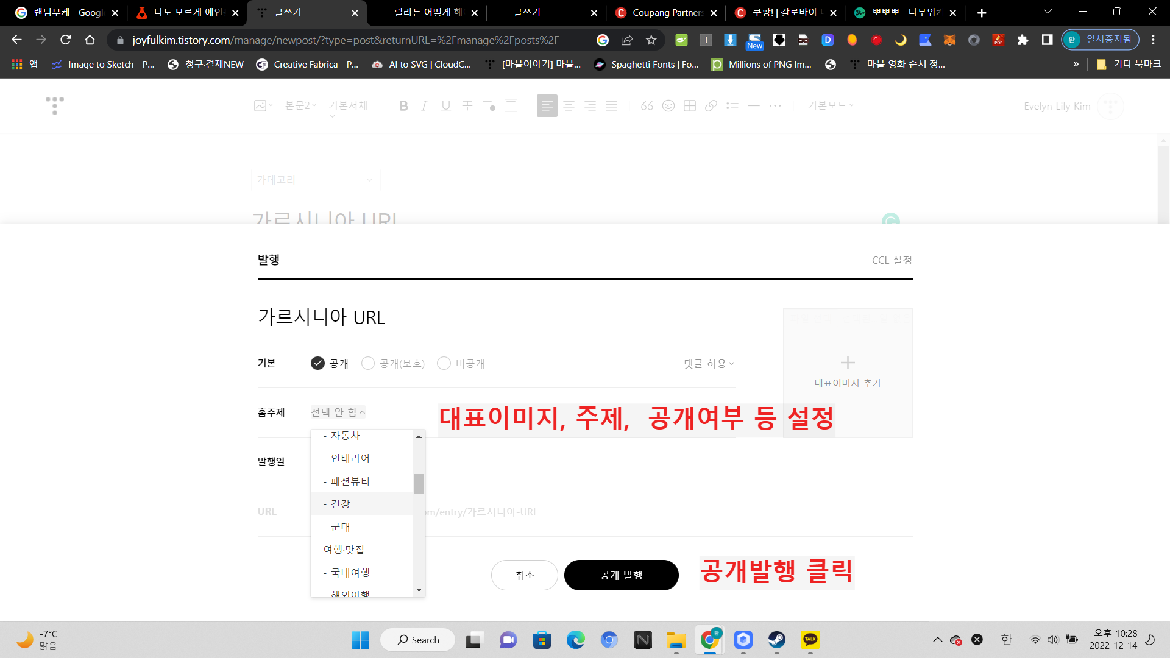Viewport: 1170px width, 658px height.
Task: Select the 공개(보호) visibility option
Action: click(x=393, y=363)
